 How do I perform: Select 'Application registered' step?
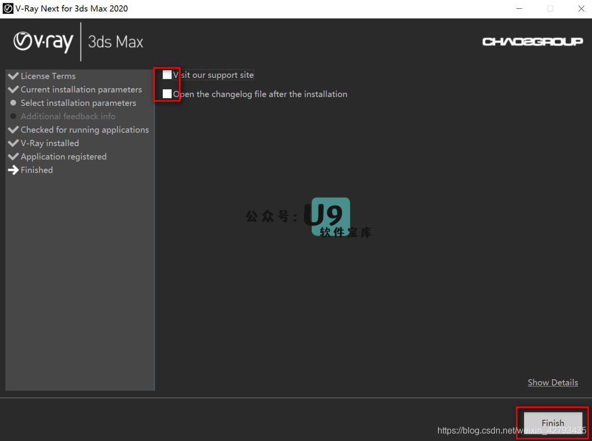64,157
